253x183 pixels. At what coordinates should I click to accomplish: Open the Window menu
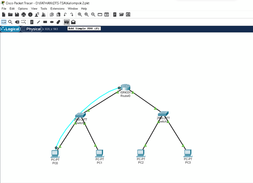73,8
